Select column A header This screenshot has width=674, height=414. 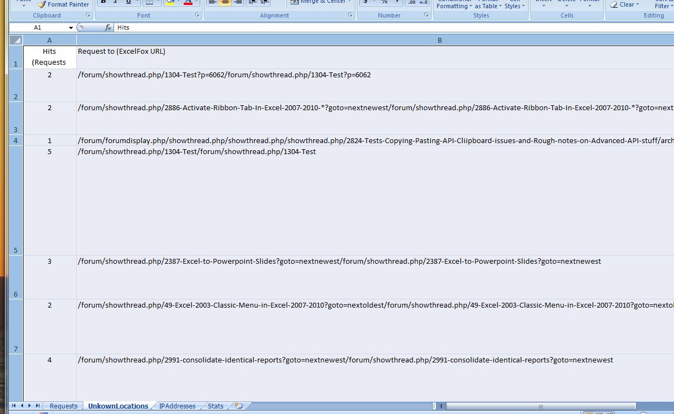coord(50,40)
